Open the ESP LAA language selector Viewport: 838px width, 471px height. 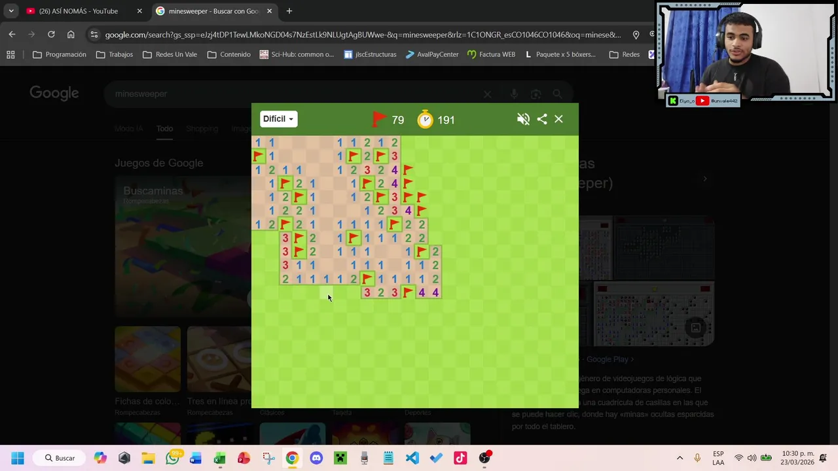[x=718, y=458]
